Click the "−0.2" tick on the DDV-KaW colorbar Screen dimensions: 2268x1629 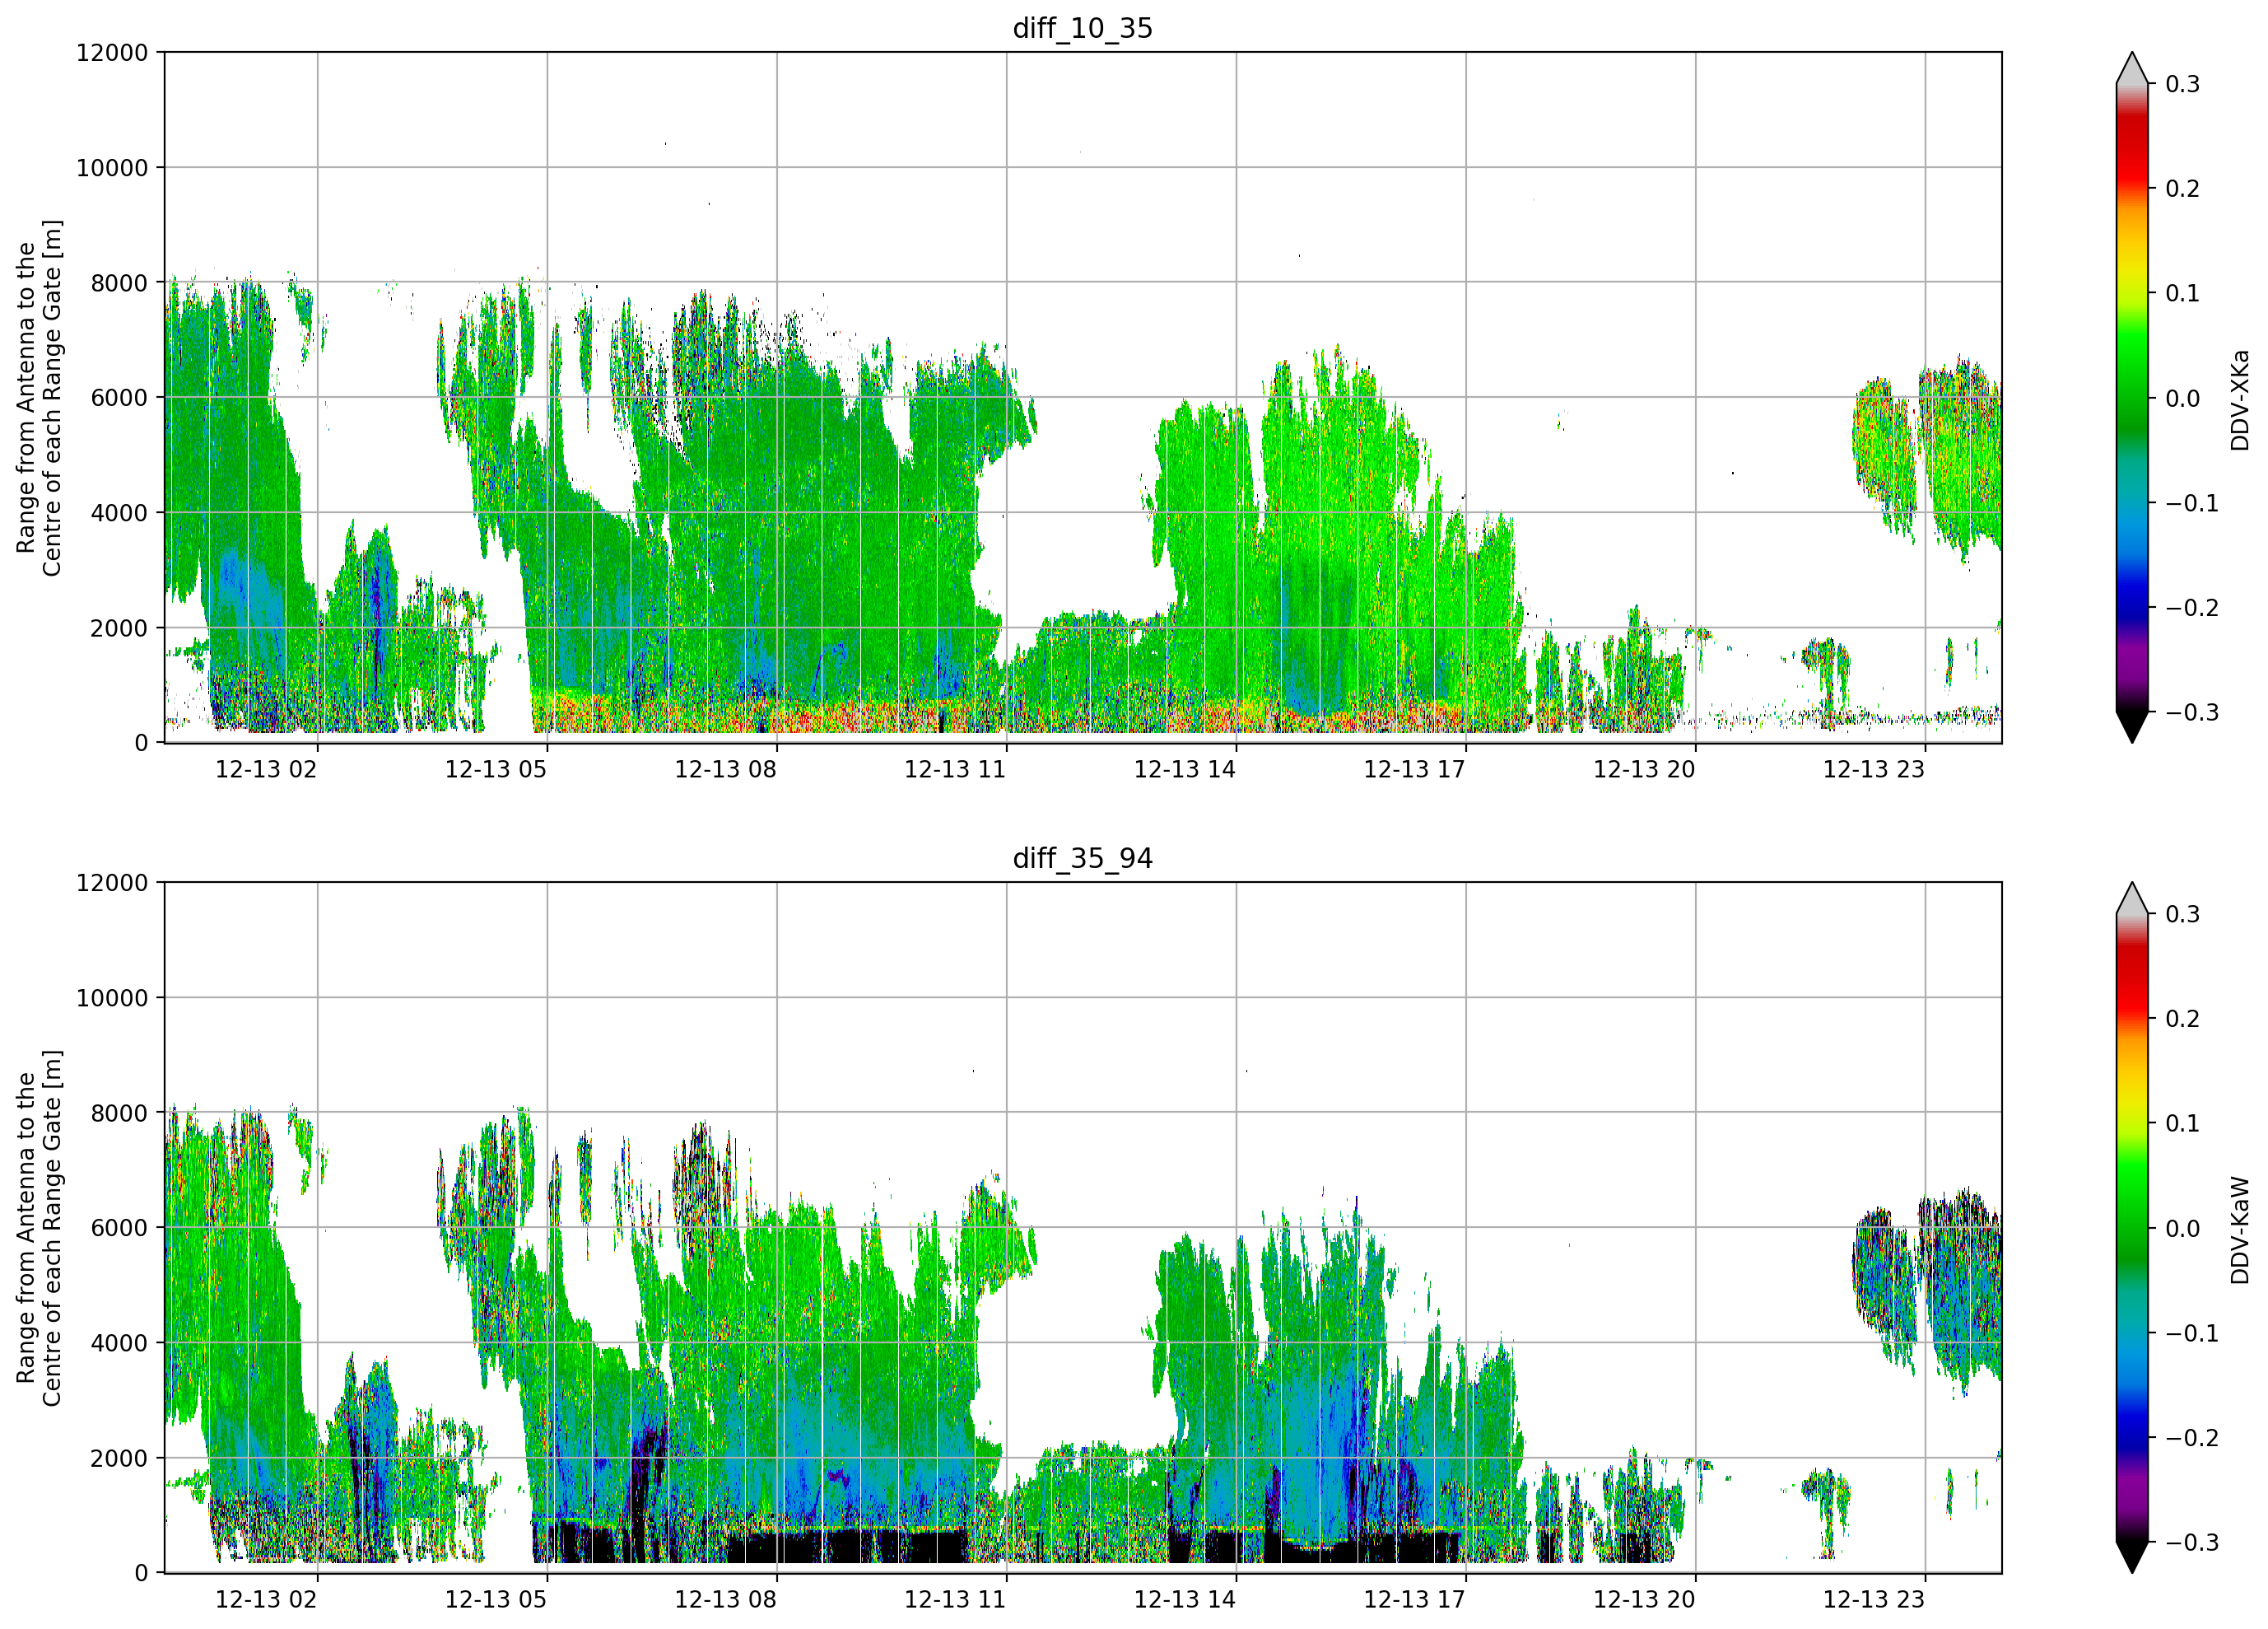point(2192,1439)
